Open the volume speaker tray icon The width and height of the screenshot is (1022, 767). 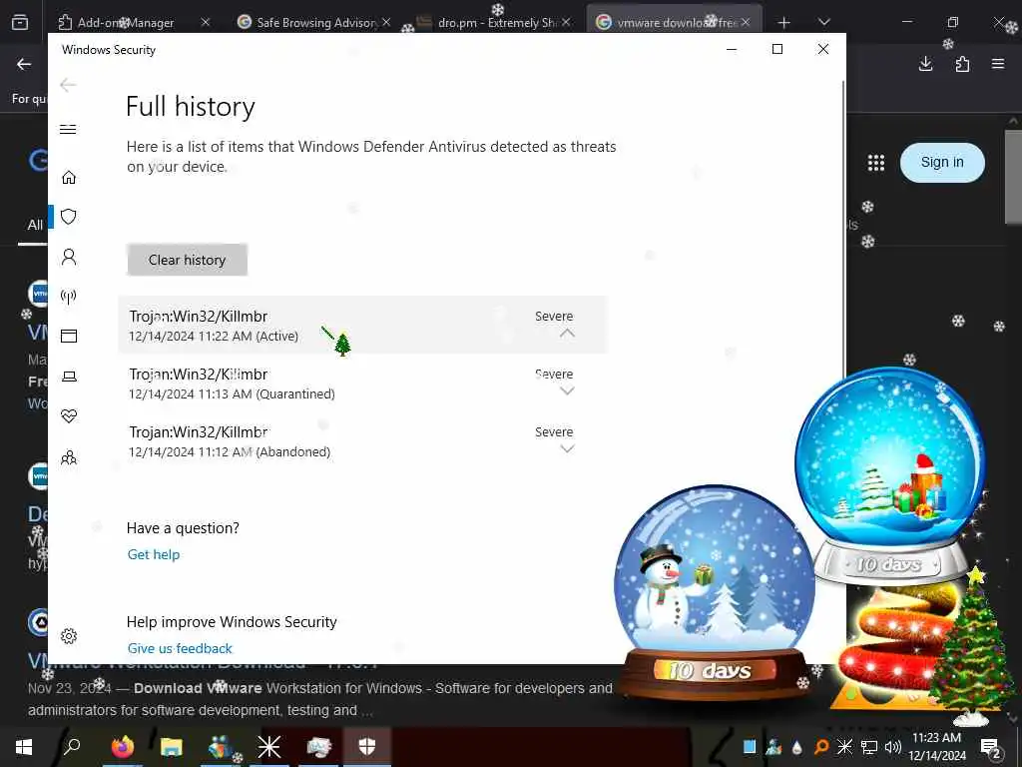click(893, 747)
